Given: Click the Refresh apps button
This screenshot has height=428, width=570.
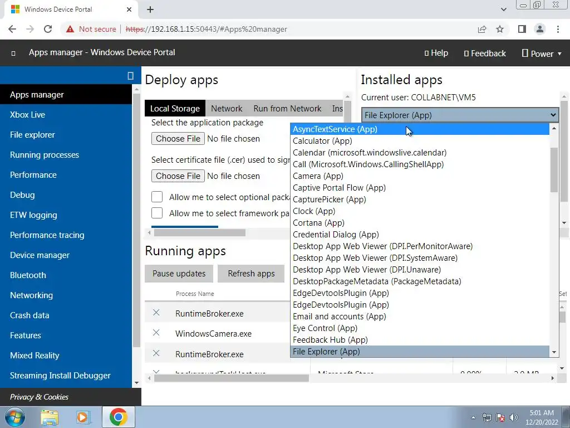Looking at the screenshot, I should coord(251,274).
